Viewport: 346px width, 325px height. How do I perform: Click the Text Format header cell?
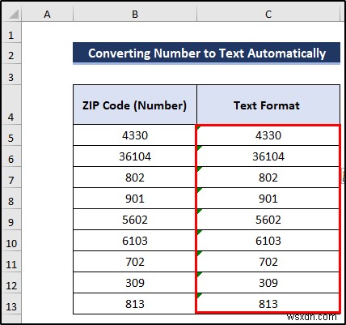[268, 105]
